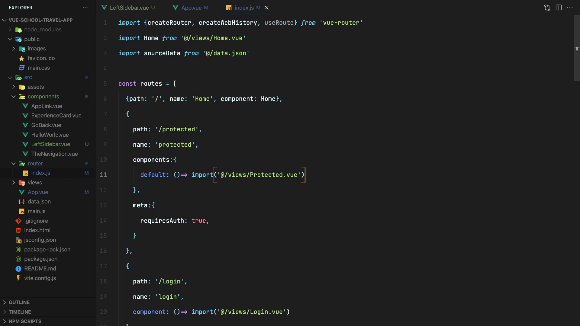This screenshot has height=326, width=580.
Task: Close the index.js editor tab
Action: 266,8
